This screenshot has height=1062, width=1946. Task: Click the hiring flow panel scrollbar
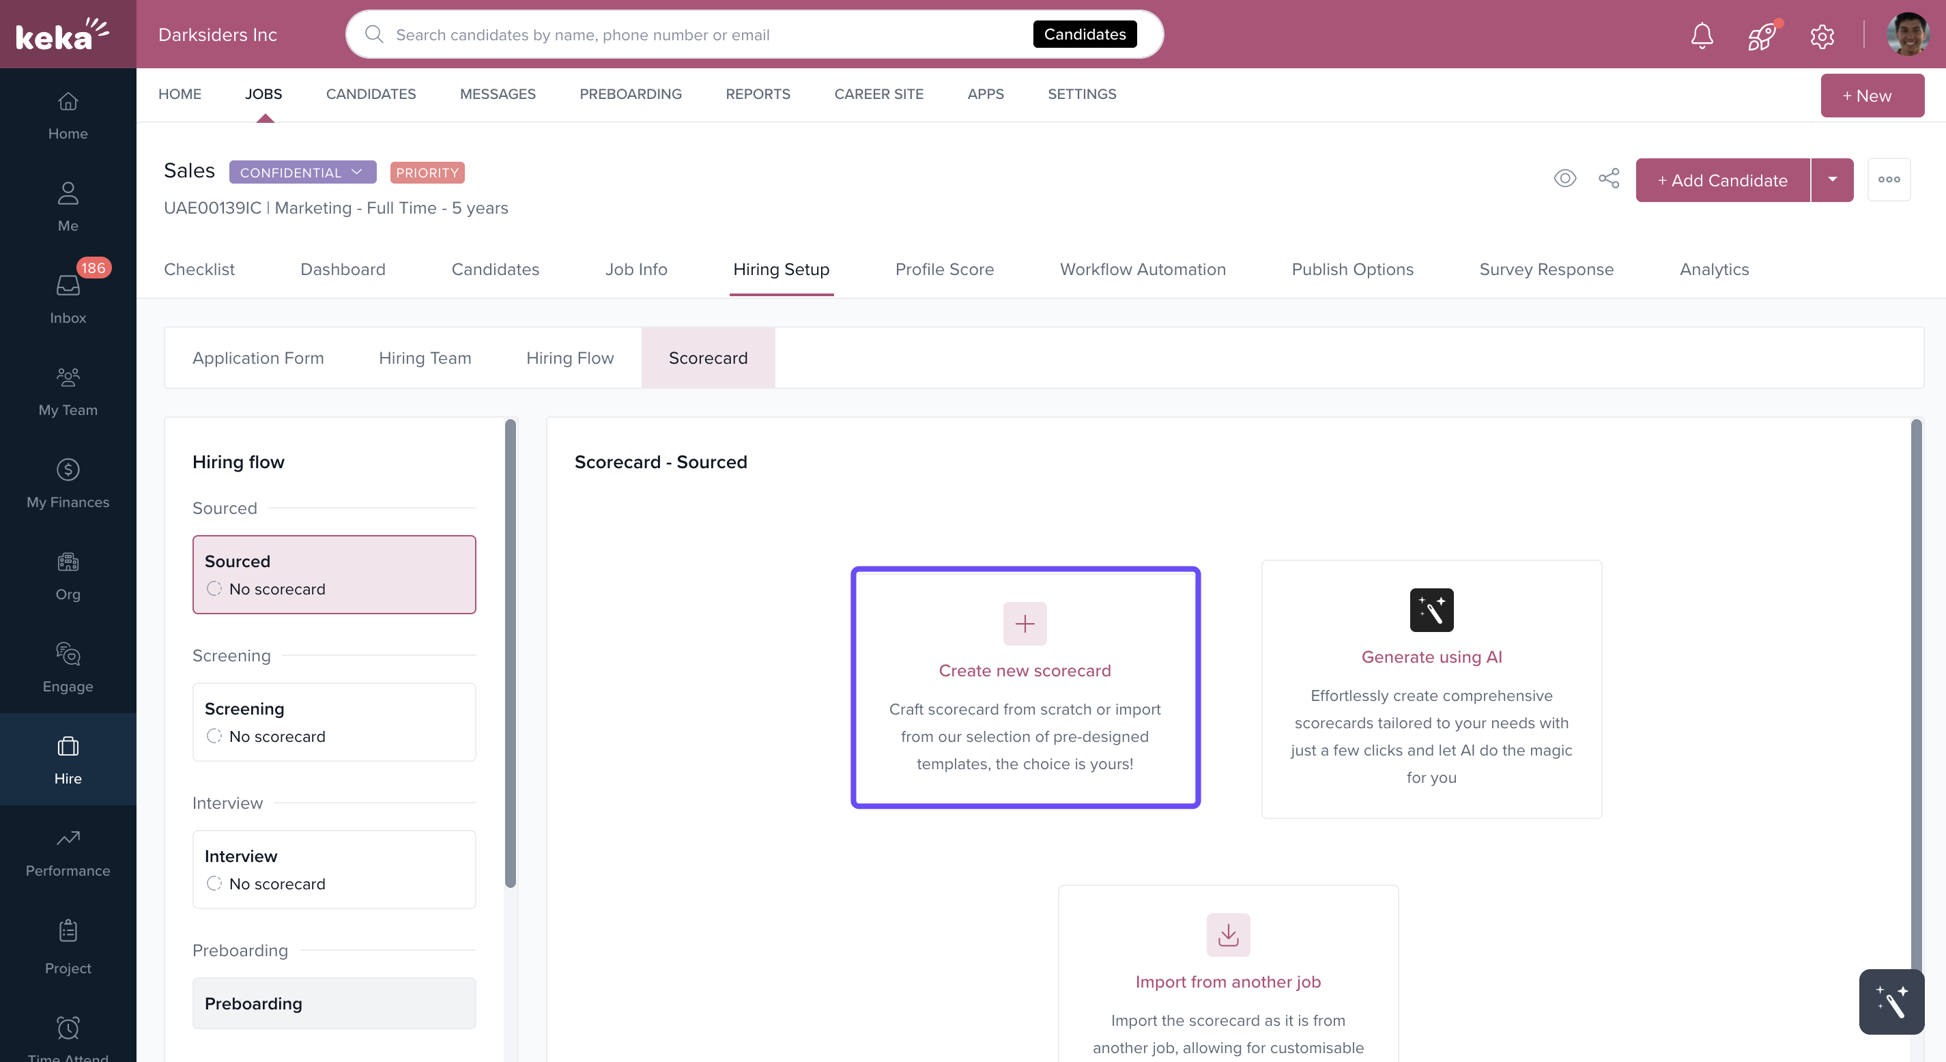[511, 653]
